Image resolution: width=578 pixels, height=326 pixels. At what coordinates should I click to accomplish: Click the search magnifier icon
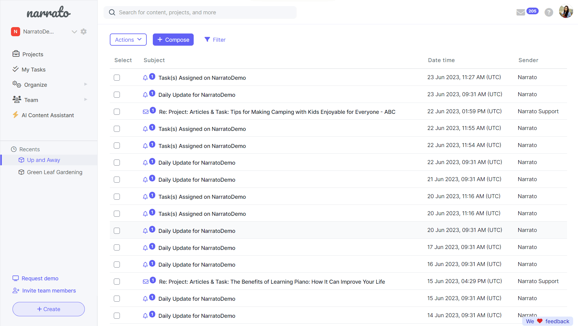(112, 12)
